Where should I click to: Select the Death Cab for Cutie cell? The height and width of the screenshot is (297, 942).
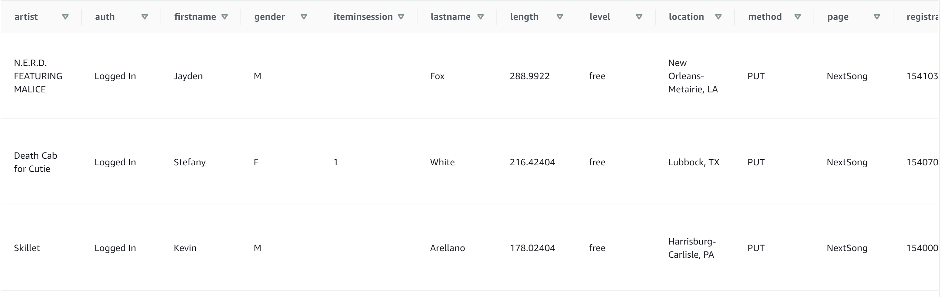tap(35, 162)
